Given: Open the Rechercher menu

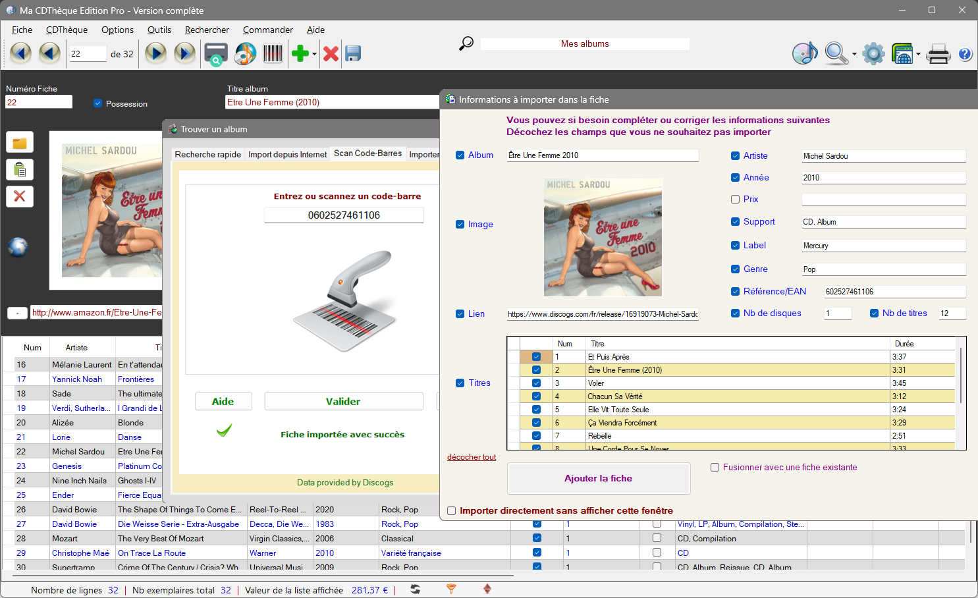Looking at the screenshot, I should [207, 30].
